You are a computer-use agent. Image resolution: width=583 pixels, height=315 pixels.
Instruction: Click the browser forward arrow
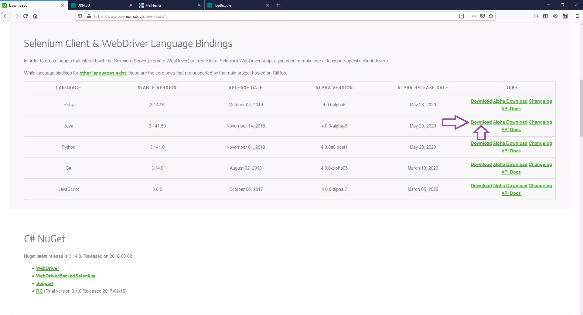click(x=16, y=16)
